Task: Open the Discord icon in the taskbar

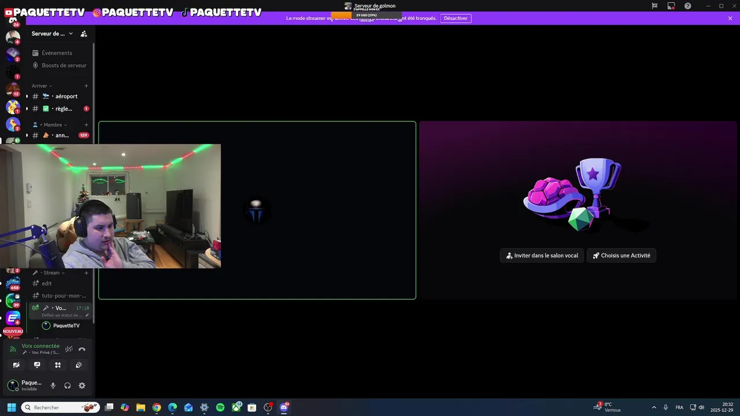Action: pyautogui.click(x=284, y=407)
